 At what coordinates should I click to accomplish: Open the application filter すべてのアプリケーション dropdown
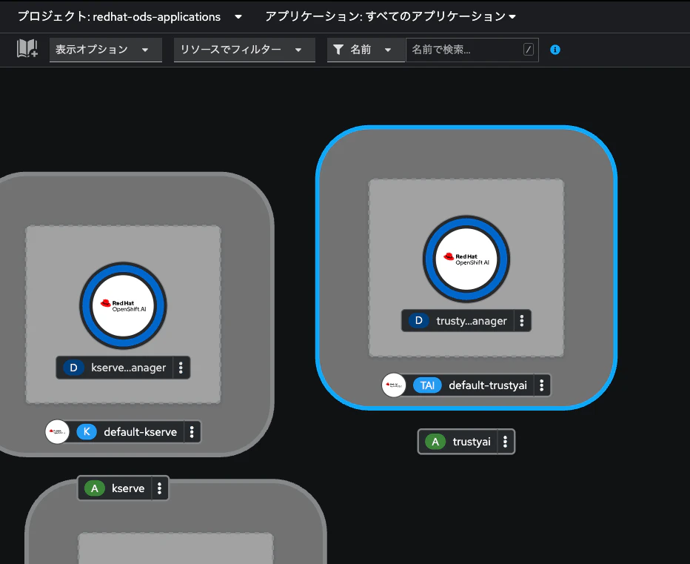[x=390, y=17]
